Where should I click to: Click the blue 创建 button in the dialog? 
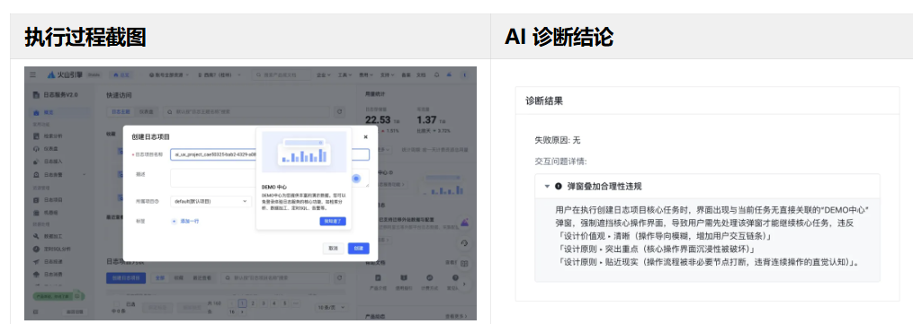click(x=359, y=249)
